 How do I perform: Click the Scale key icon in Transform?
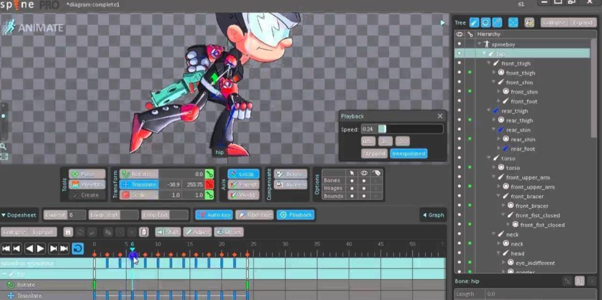click(x=209, y=195)
